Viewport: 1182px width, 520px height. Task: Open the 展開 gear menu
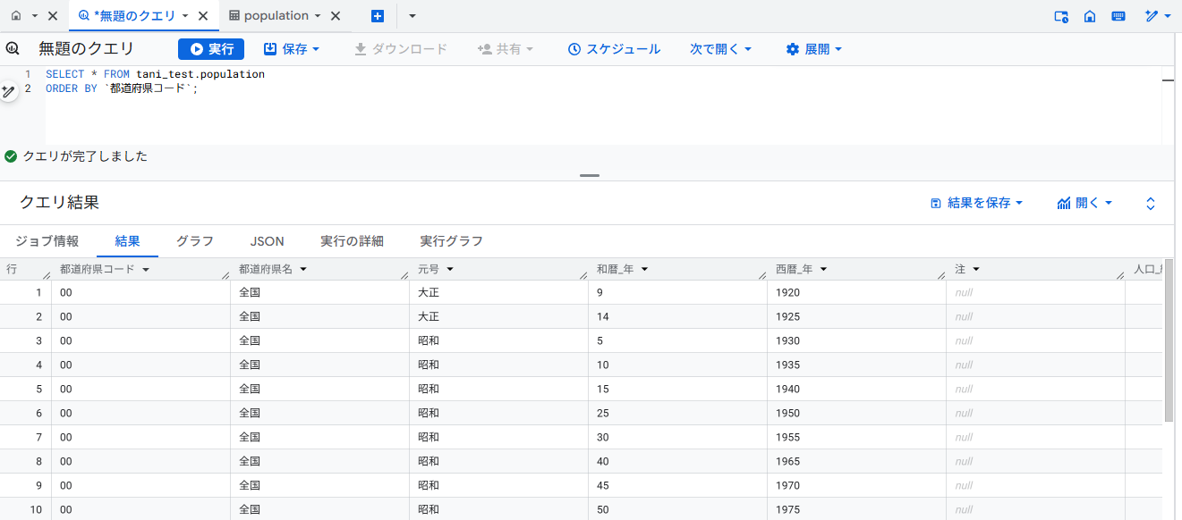[813, 49]
